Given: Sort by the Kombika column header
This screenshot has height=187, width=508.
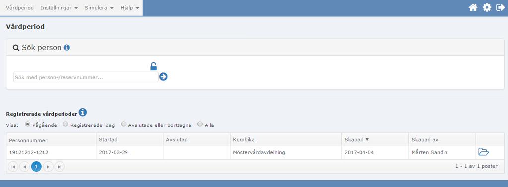Looking at the screenshot, I should (286, 139).
